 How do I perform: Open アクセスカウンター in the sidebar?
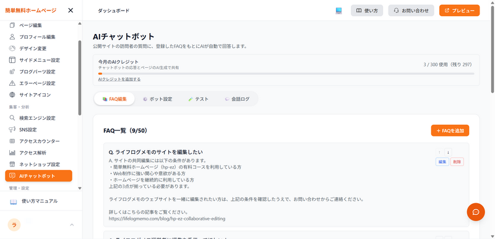tap(38, 141)
